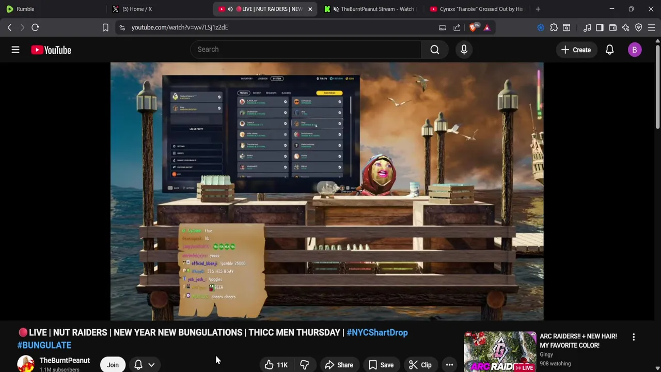Open the Brave Wallet icon
Screen dimensions: 661x372
click(x=613, y=27)
